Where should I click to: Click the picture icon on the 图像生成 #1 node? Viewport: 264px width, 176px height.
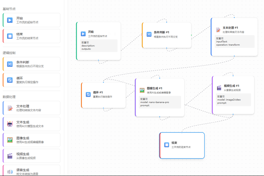pyautogui.click(x=142, y=90)
